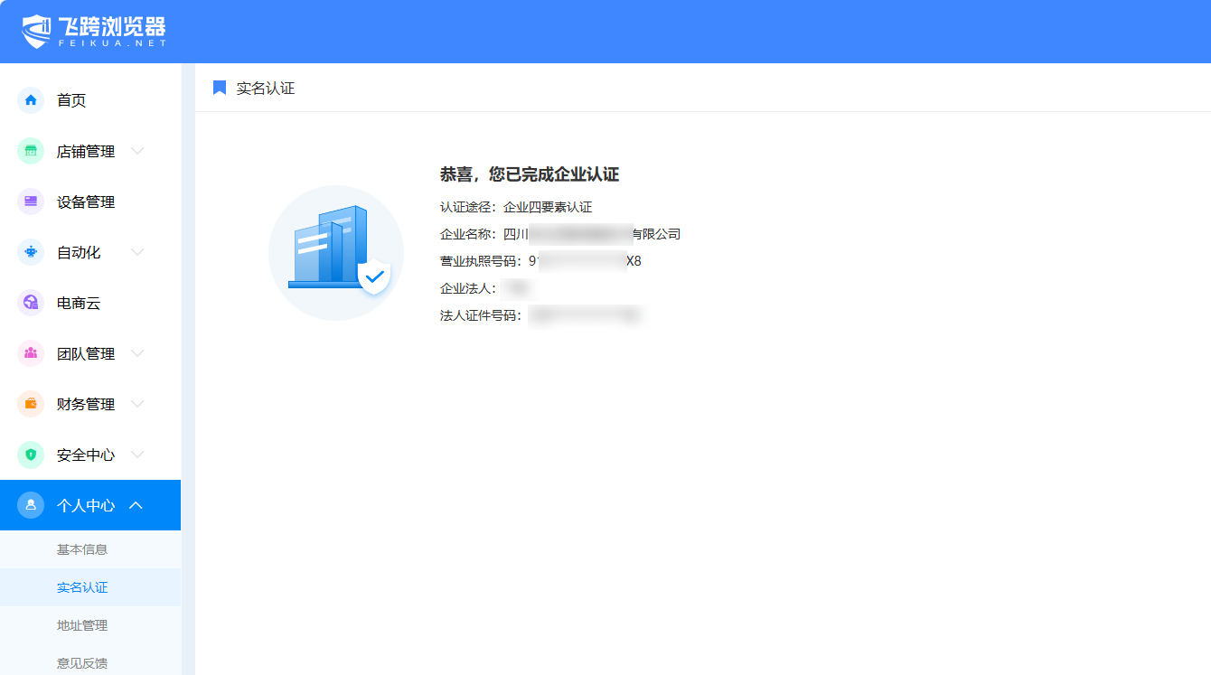
Task: Click the 设备管理 device icon
Action: tap(31, 202)
